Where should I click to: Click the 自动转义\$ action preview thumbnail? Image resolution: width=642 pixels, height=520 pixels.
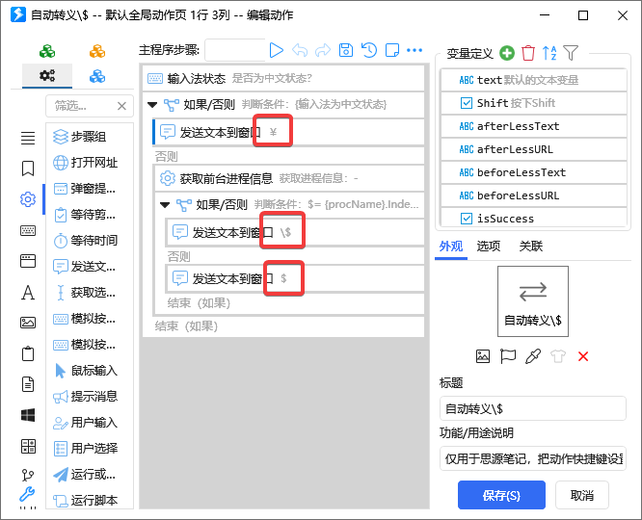[x=533, y=301]
